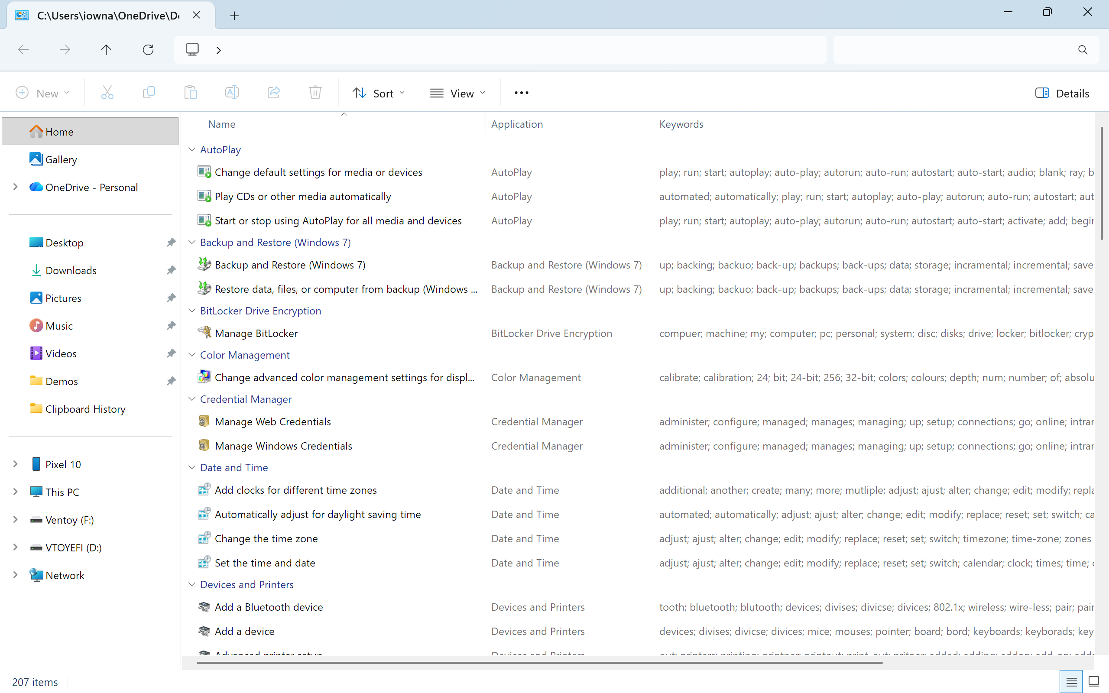Open Clipboard History folder in sidebar
The width and height of the screenshot is (1109, 693).
90,409
